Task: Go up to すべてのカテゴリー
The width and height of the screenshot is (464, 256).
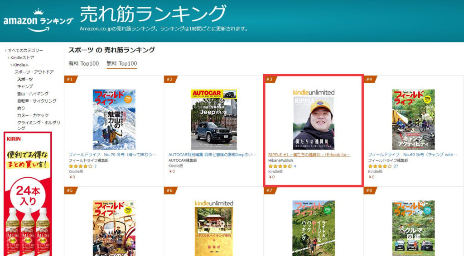Action: (x=25, y=50)
